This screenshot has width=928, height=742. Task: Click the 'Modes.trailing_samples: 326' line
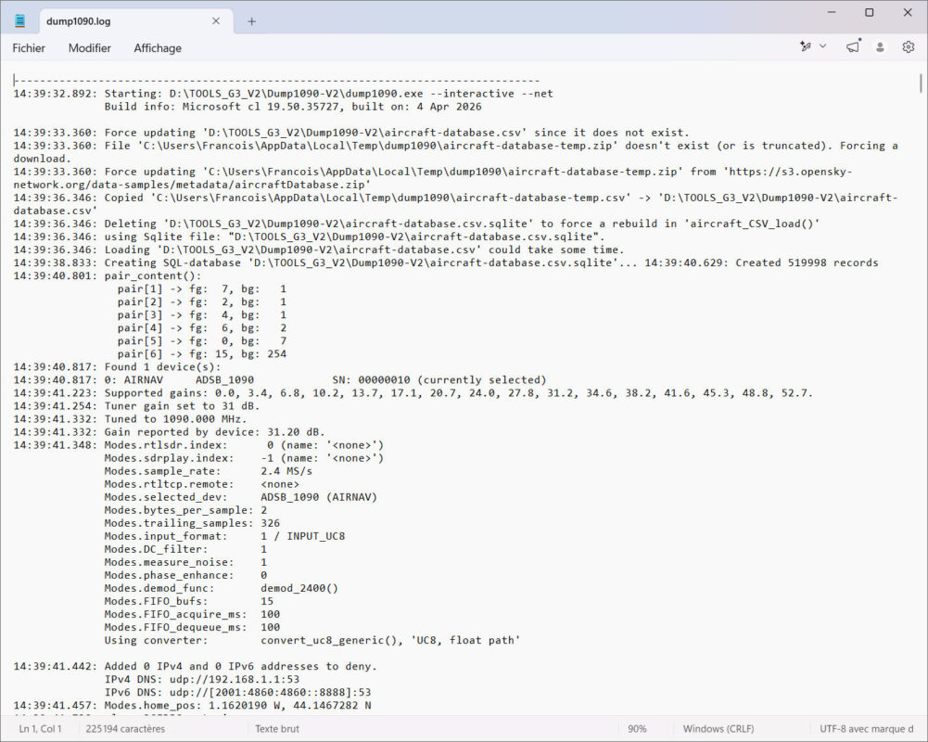click(x=192, y=523)
